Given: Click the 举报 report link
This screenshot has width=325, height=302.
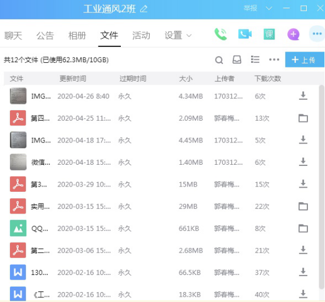Looking at the screenshot, I should [x=250, y=8].
